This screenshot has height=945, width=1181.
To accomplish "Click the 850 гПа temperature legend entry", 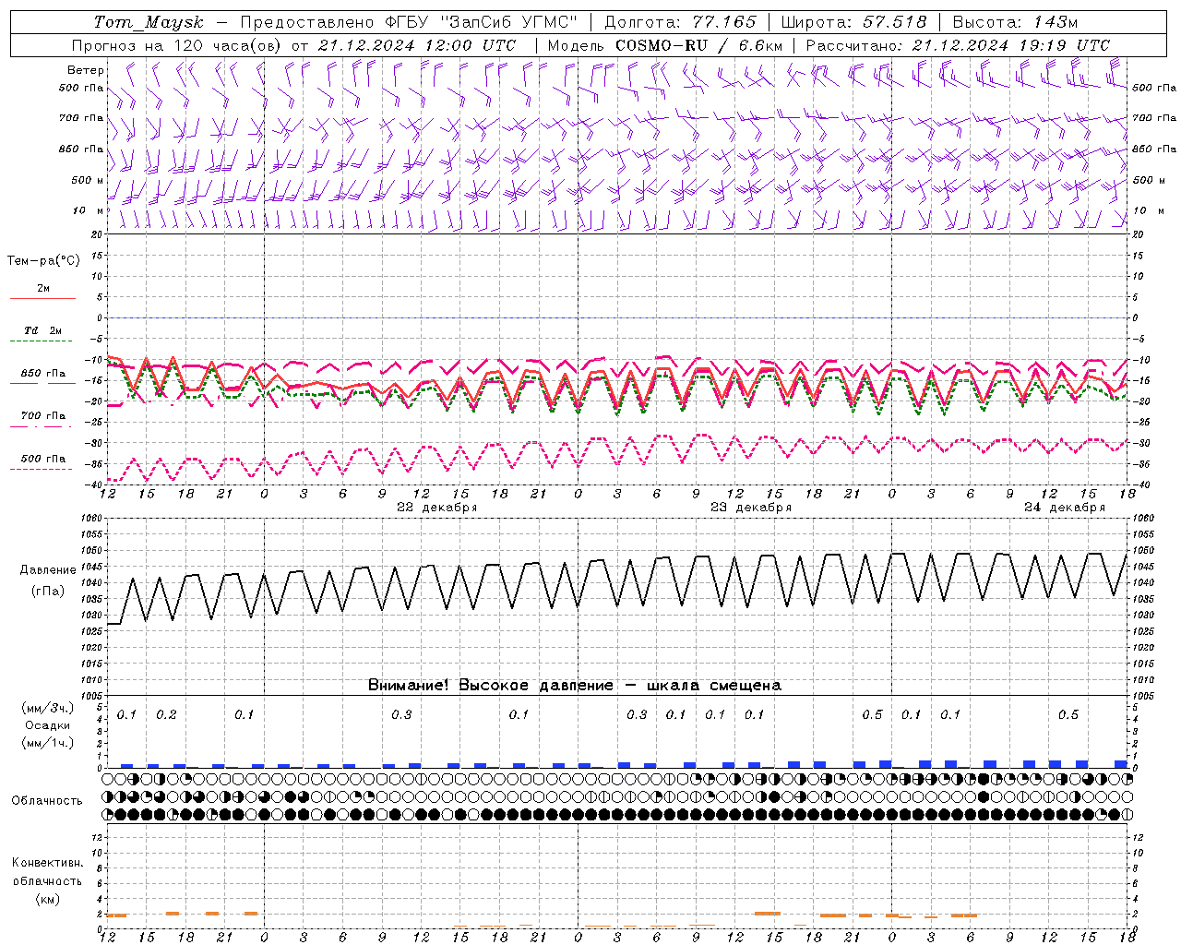I will (42, 374).
